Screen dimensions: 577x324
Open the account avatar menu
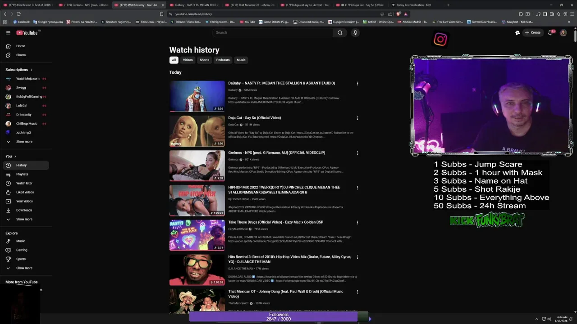563,32
